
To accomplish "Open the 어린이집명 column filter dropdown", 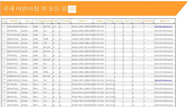I will 20,22.
